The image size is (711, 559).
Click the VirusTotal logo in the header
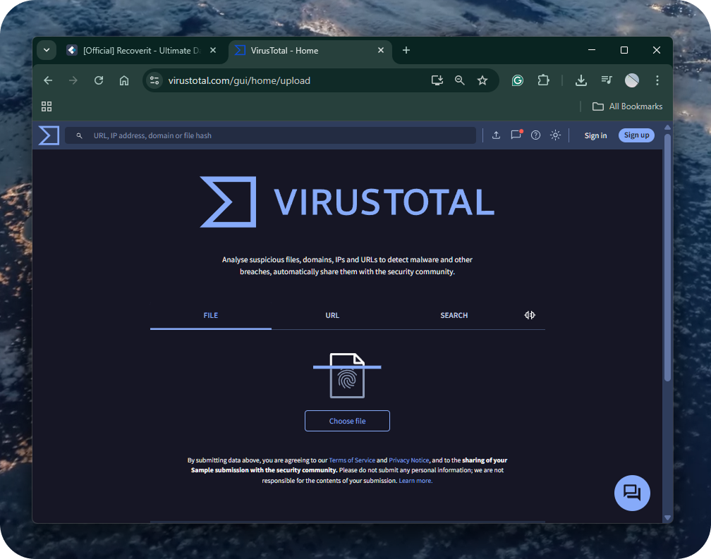49,135
